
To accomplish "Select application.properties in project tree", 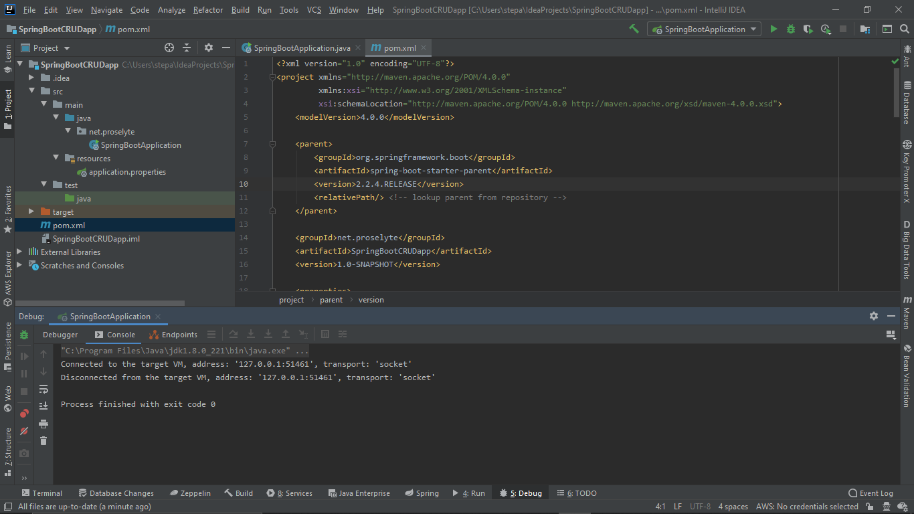I will 127,172.
